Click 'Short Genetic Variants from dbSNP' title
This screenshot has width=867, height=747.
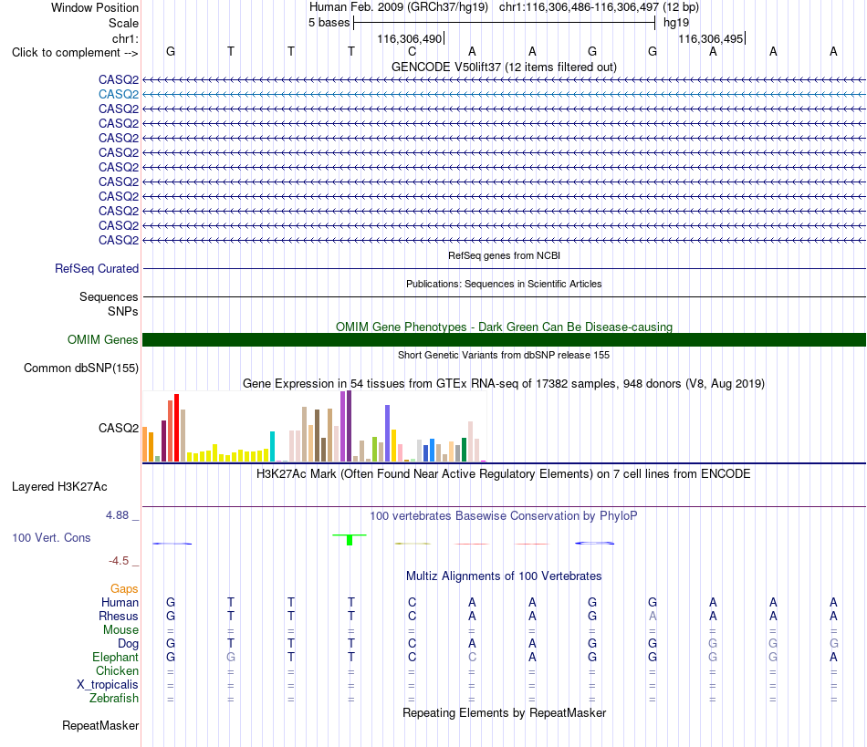[504, 356]
